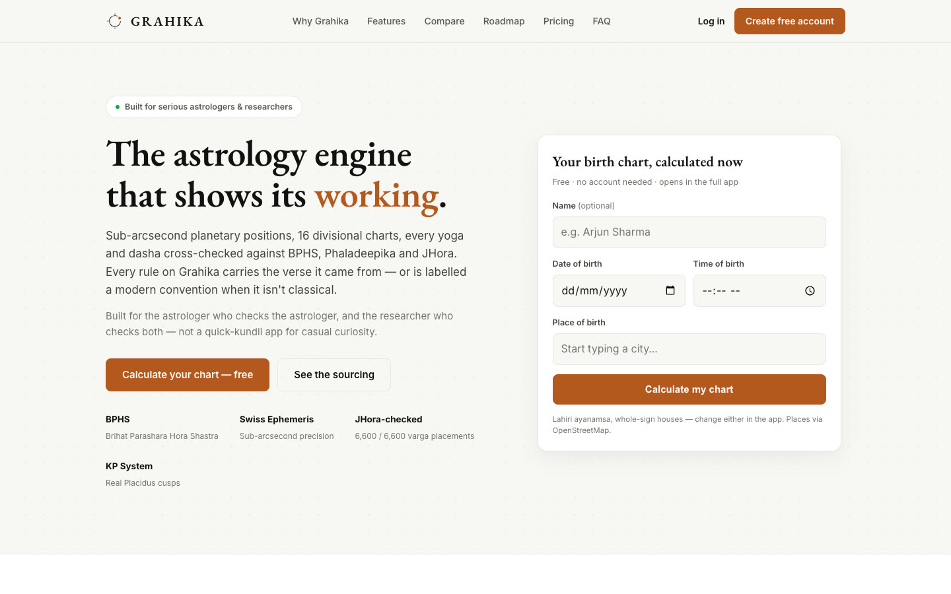The image size is (951, 594).
Task: Click the 'Swiss Ephemeris' heading text
Action: [277, 419]
